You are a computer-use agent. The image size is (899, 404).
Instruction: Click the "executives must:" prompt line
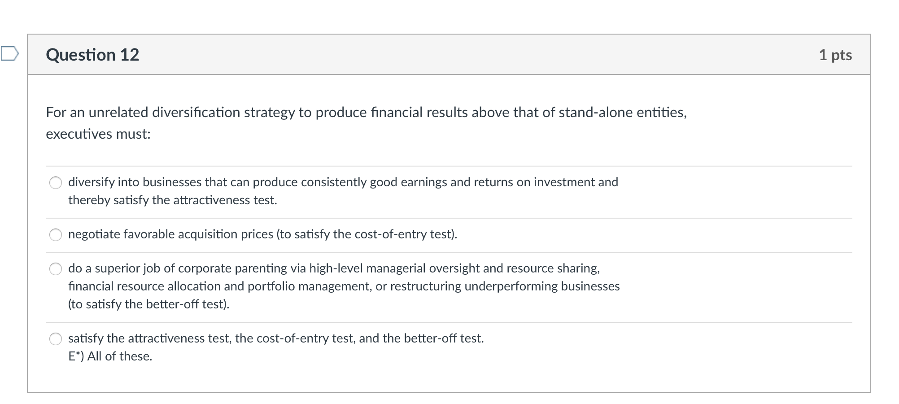[98, 134]
